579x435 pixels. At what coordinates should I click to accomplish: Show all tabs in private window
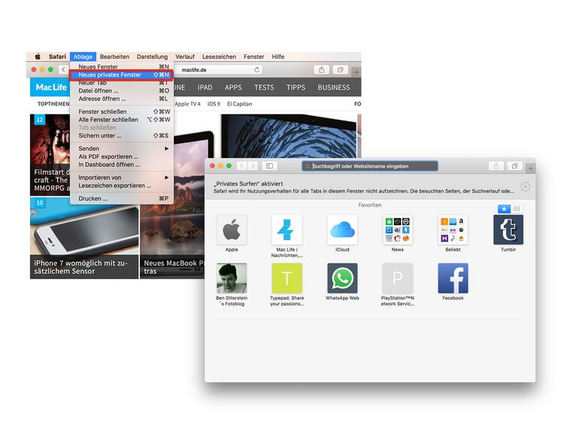click(x=515, y=166)
